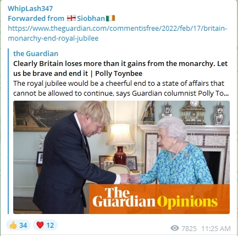Click the 12 heart reaction count
The image size is (238, 236).
[50, 225]
